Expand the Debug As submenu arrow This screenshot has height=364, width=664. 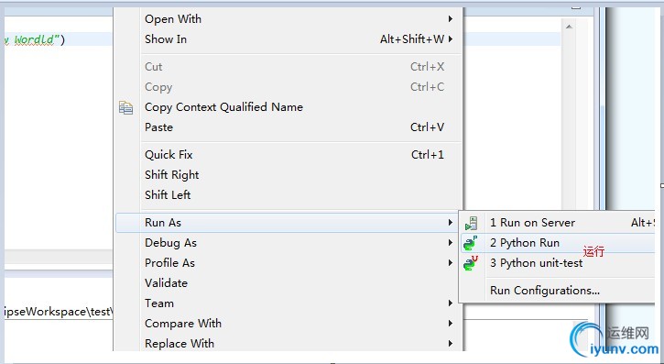point(451,243)
